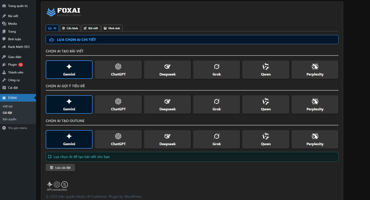
Task: Open the Cấu hình tab
Action: [70, 28]
